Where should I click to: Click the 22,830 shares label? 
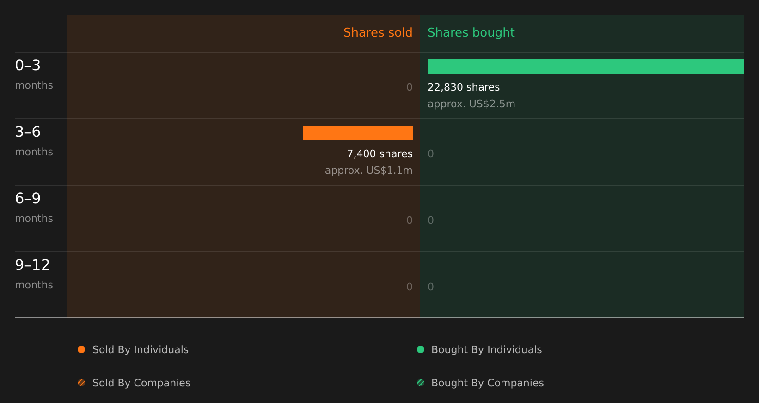click(x=464, y=87)
